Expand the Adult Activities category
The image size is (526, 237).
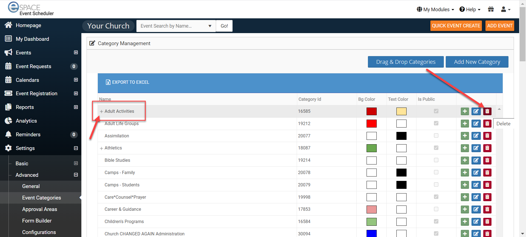[101, 111]
